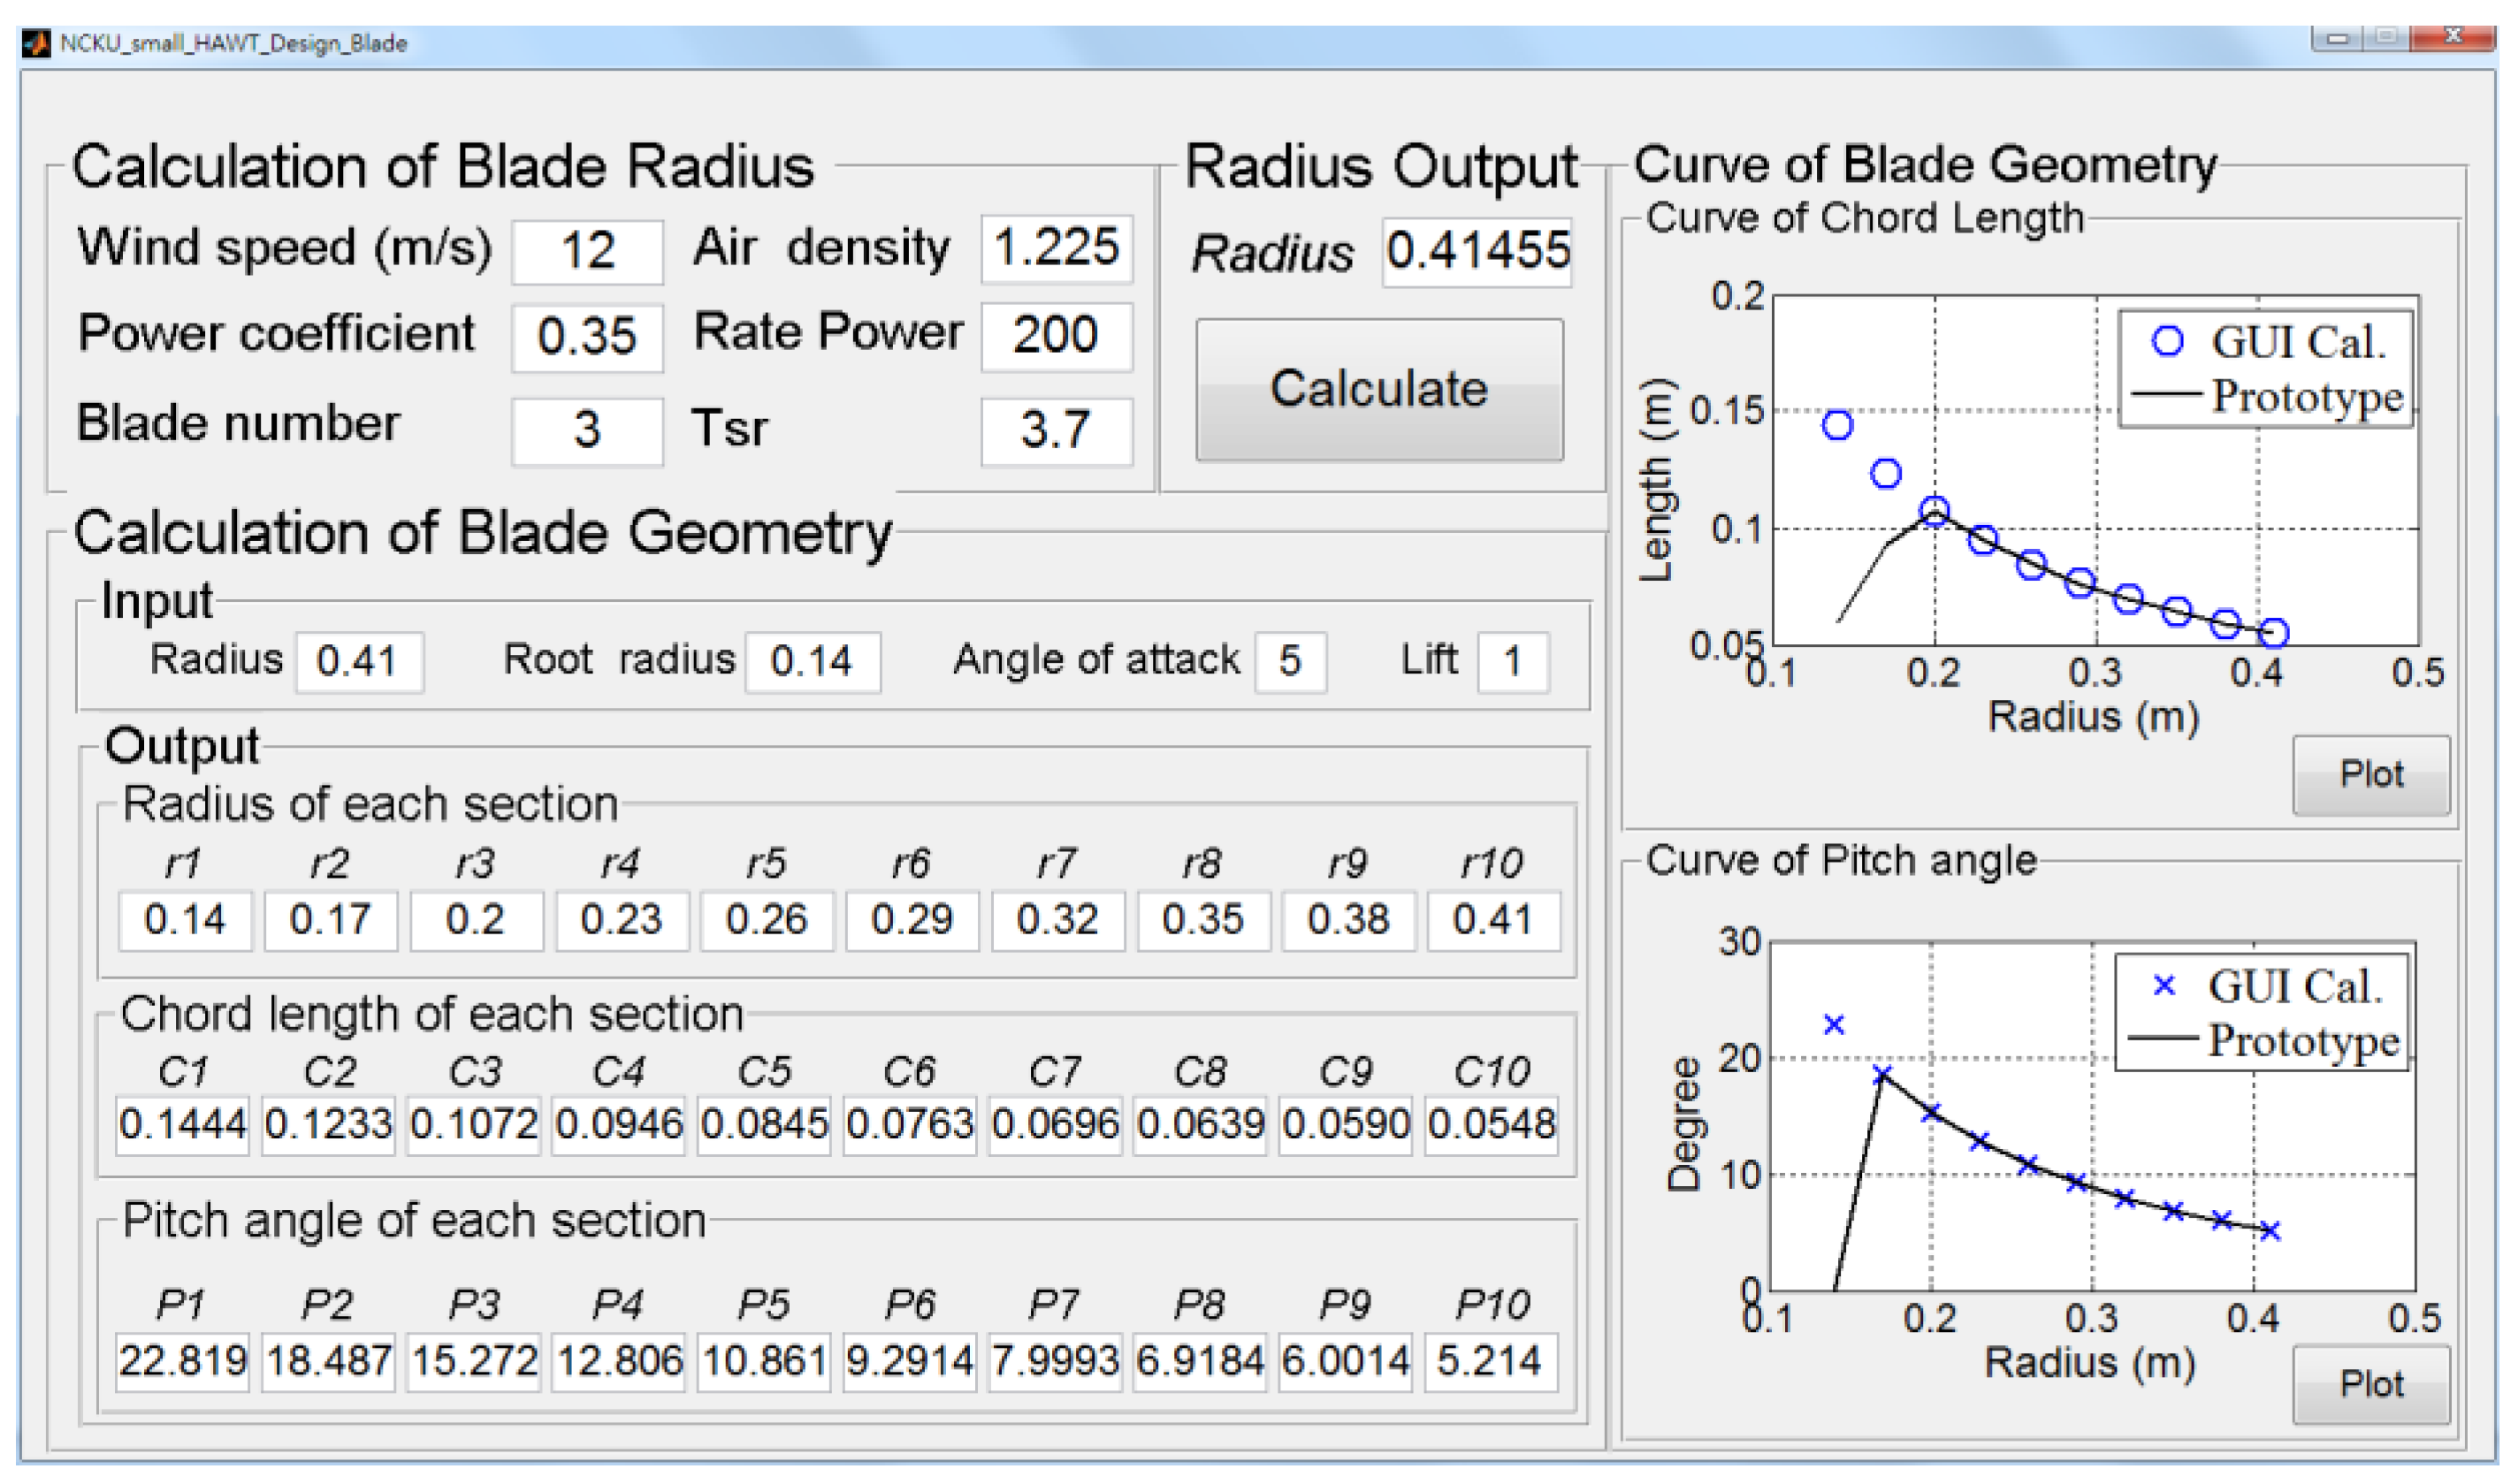Click the Radius Output value box

click(x=1477, y=252)
